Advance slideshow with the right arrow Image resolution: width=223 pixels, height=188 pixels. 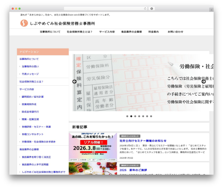pos(203,81)
